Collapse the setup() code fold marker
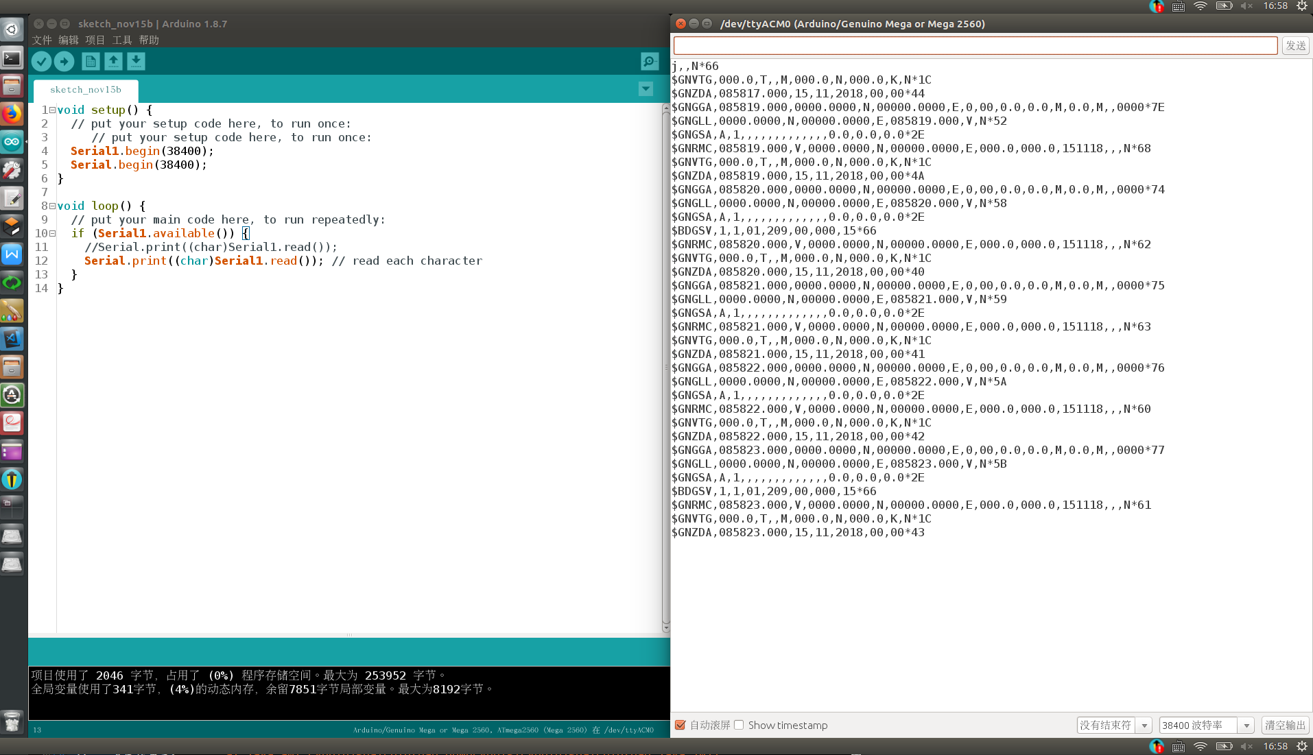Viewport: 1313px width, 755px height. click(52, 110)
